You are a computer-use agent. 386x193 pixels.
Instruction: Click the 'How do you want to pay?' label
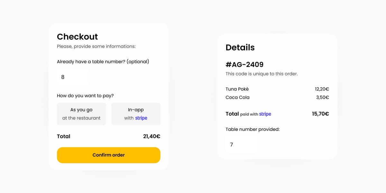(x=85, y=96)
